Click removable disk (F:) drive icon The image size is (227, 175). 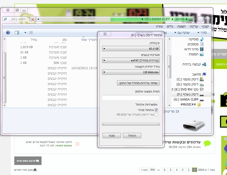(x=202, y=95)
